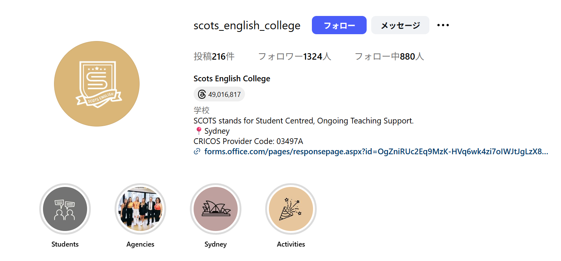Click the red pin icon before Sydney
Viewport: 561px width, 261px height.
tap(198, 131)
